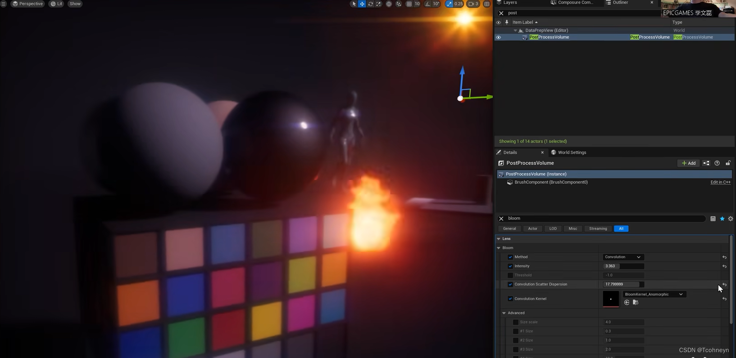Collapse the Advanced bloom section
The width and height of the screenshot is (736, 358).
504,313
